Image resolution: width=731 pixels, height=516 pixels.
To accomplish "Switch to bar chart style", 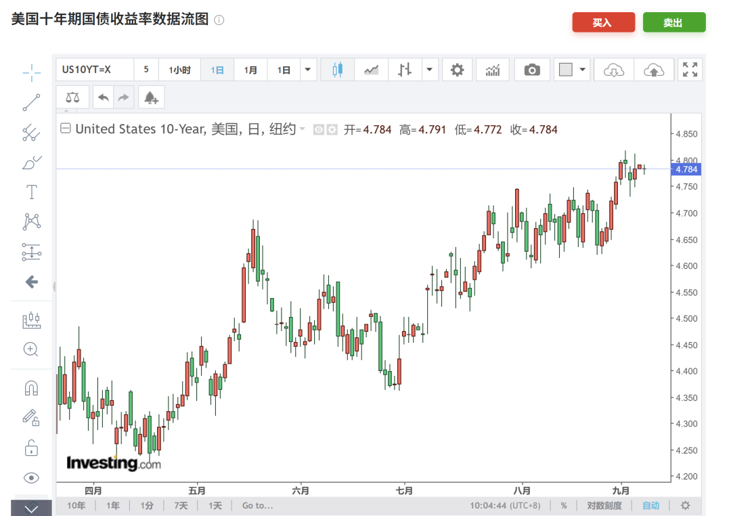I will coord(405,70).
